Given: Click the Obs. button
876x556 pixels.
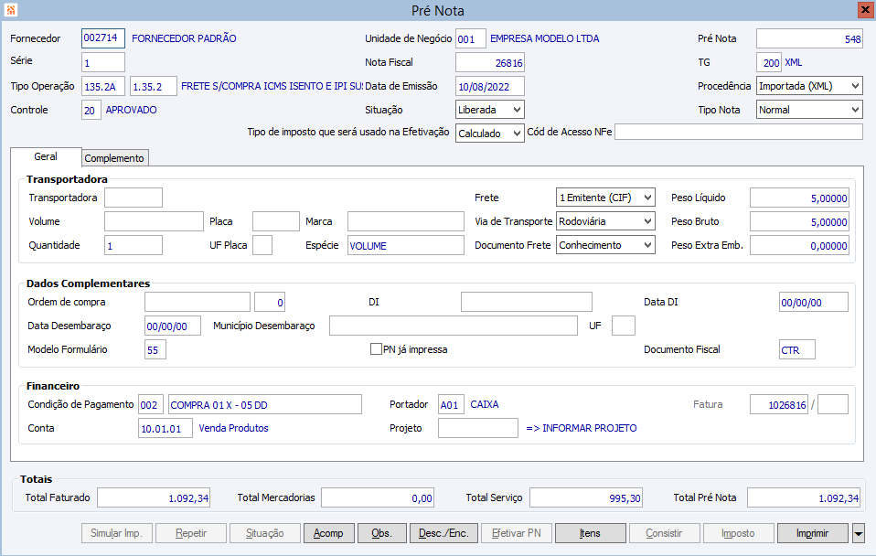Looking at the screenshot, I should 381,533.
